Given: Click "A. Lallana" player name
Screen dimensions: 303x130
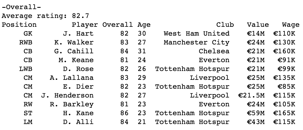Looking at the screenshot, I should (71, 78).
